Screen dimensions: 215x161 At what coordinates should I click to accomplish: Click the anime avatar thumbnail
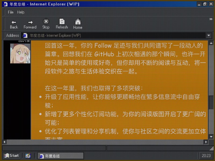click(20, 53)
